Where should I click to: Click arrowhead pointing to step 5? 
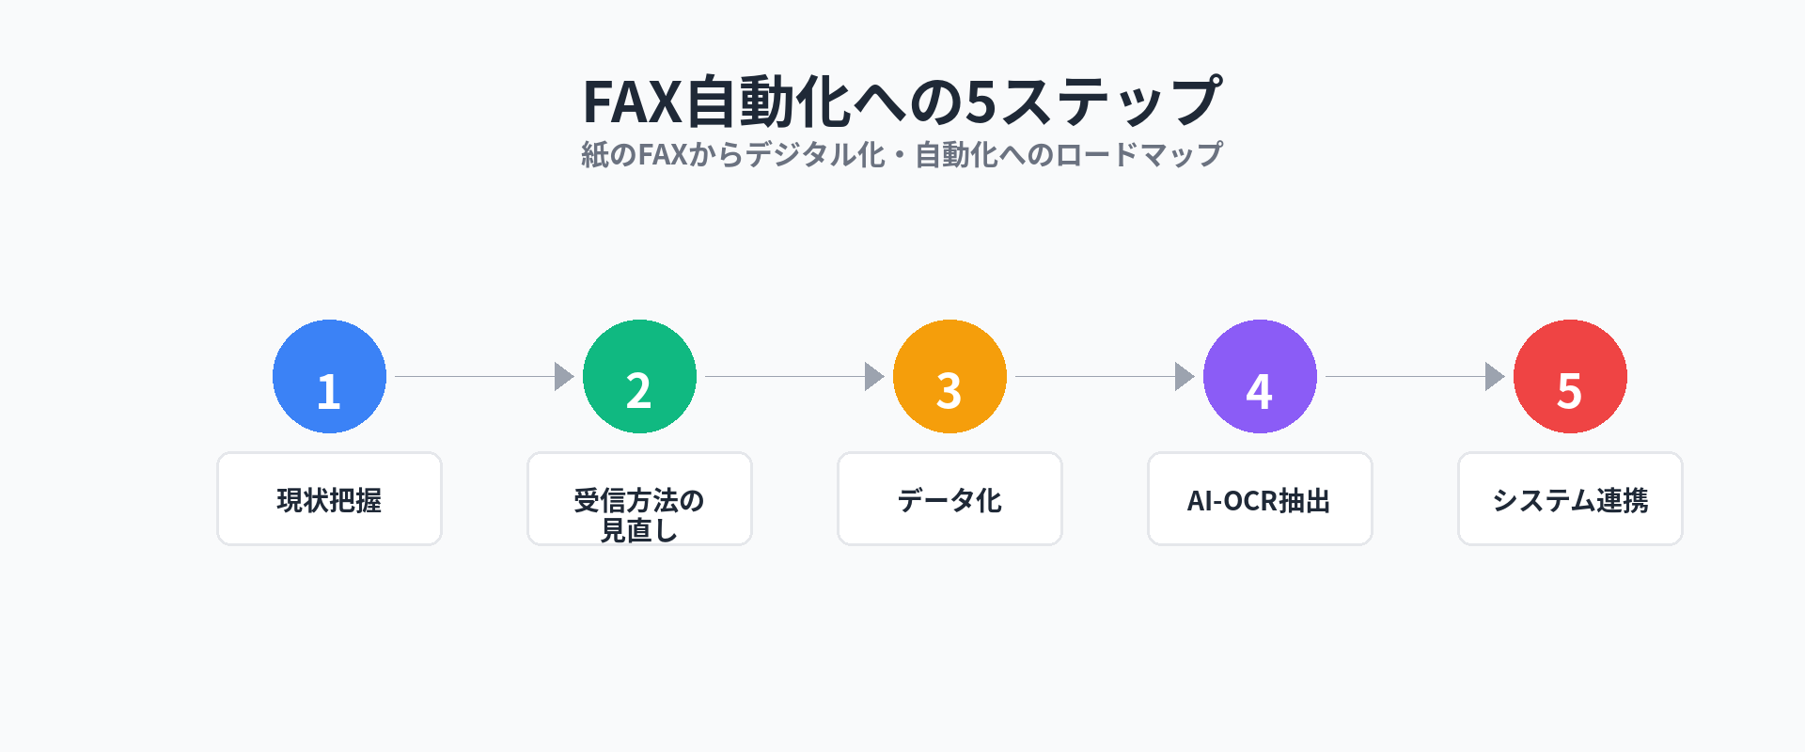(x=1494, y=377)
